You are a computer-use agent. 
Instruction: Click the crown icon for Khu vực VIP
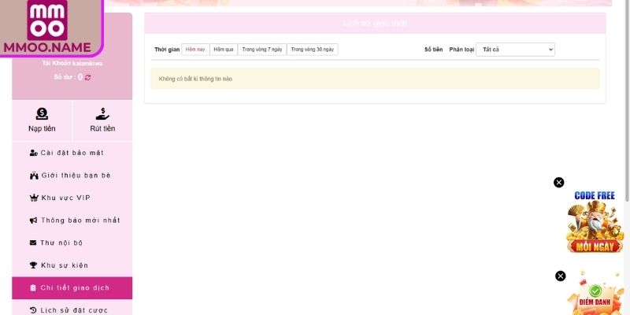coord(33,198)
